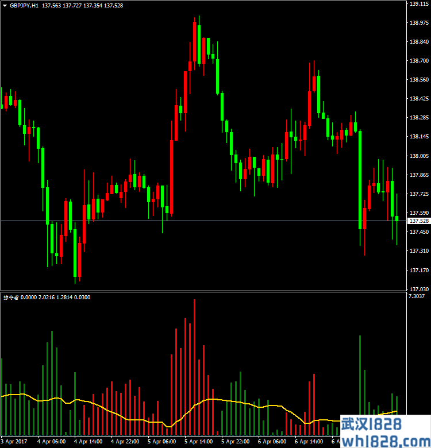Click the 138.285 price axis label
This screenshot has height=448, width=431.
(419, 117)
